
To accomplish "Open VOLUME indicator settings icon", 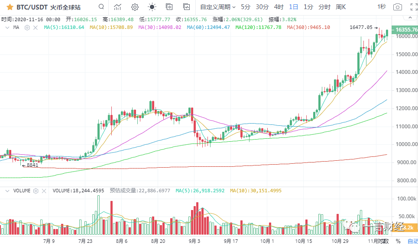I will (x=36, y=190).
